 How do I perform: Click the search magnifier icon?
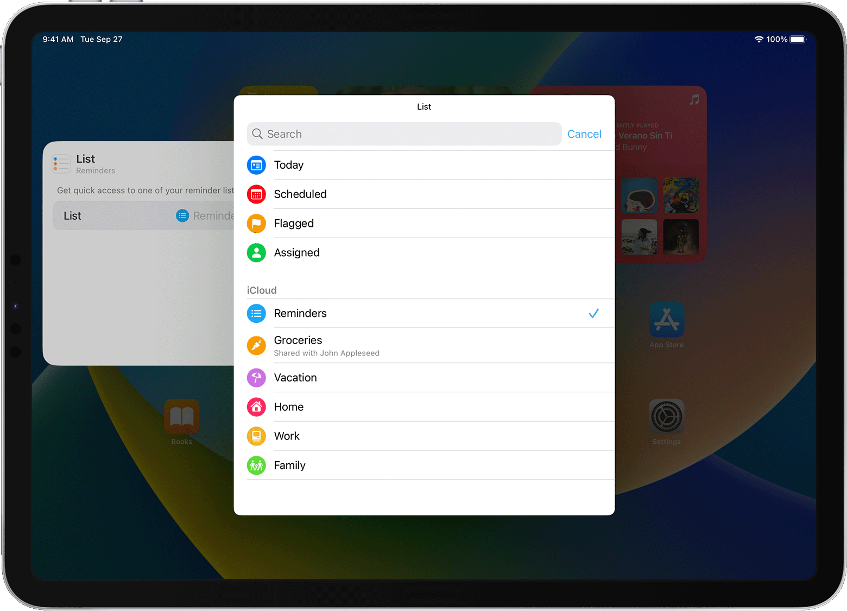point(257,134)
